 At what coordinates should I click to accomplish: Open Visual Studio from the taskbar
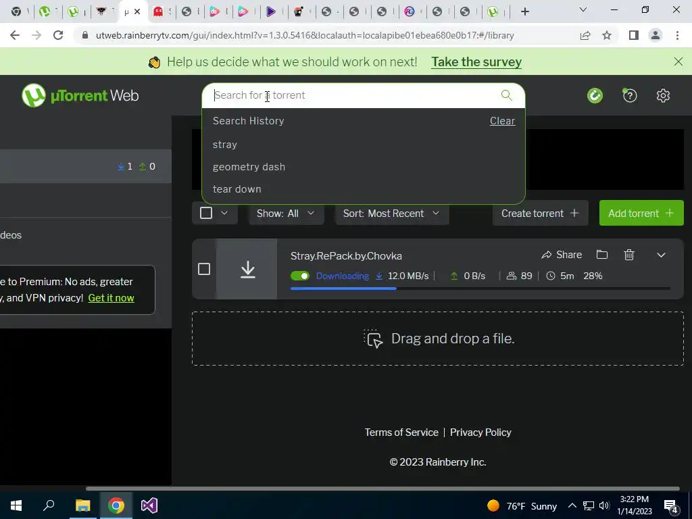click(x=149, y=505)
